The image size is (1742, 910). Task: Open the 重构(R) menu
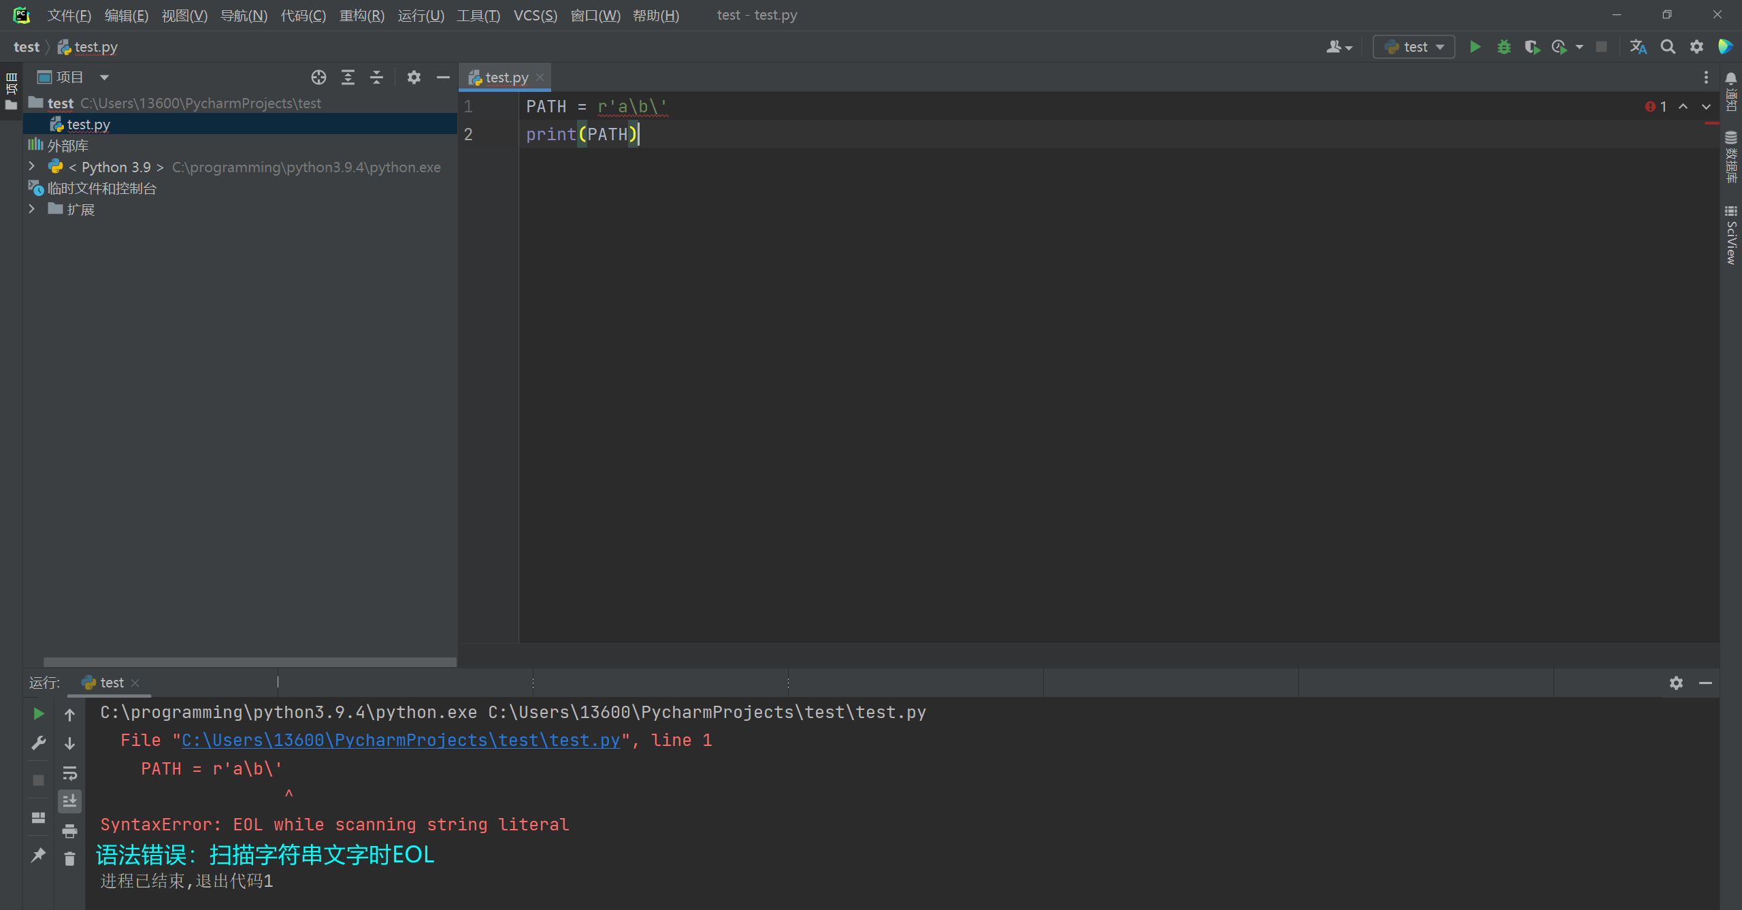pos(361,15)
